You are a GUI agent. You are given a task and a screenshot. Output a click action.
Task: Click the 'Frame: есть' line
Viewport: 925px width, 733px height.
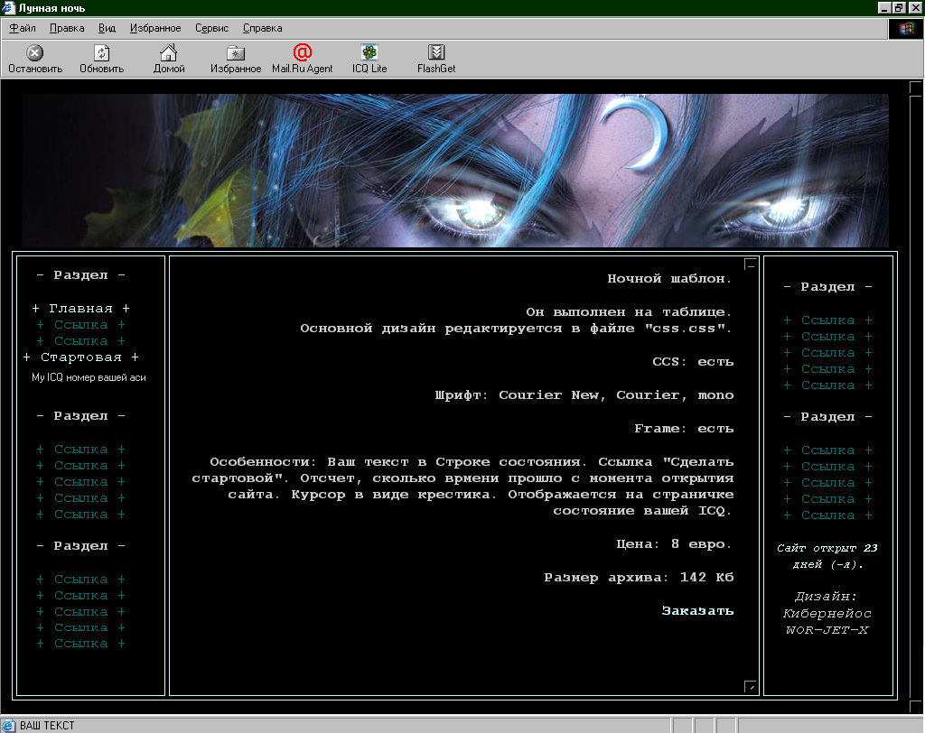(x=684, y=429)
